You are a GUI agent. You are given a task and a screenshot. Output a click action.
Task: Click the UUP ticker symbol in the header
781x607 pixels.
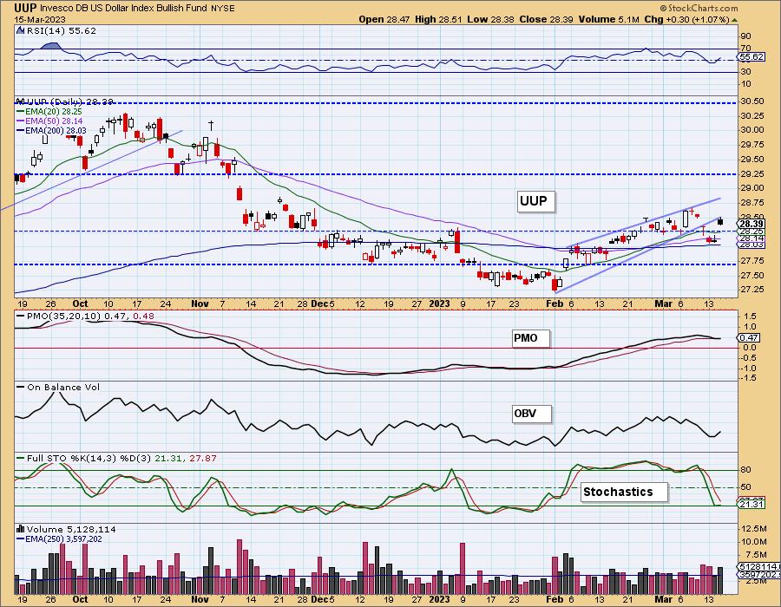click(x=25, y=8)
